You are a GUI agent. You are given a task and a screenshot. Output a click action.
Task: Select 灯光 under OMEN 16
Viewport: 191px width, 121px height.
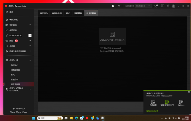[13, 75]
